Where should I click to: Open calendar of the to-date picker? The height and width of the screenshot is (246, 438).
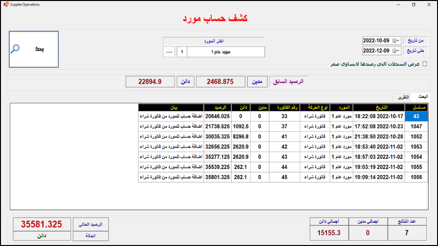pyautogui.click(x=394, y=51)
